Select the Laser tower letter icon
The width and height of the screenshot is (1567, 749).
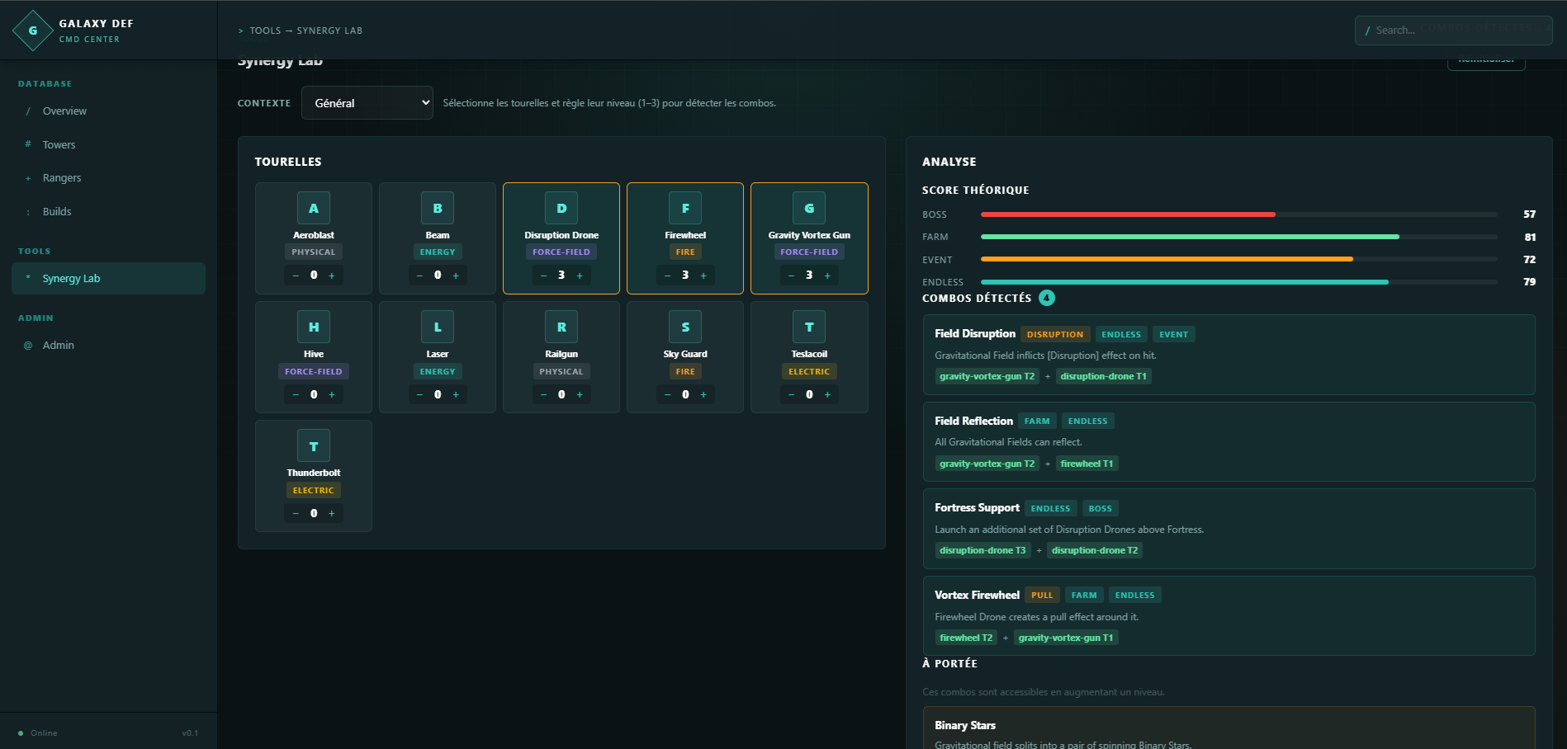pos(438,327)
